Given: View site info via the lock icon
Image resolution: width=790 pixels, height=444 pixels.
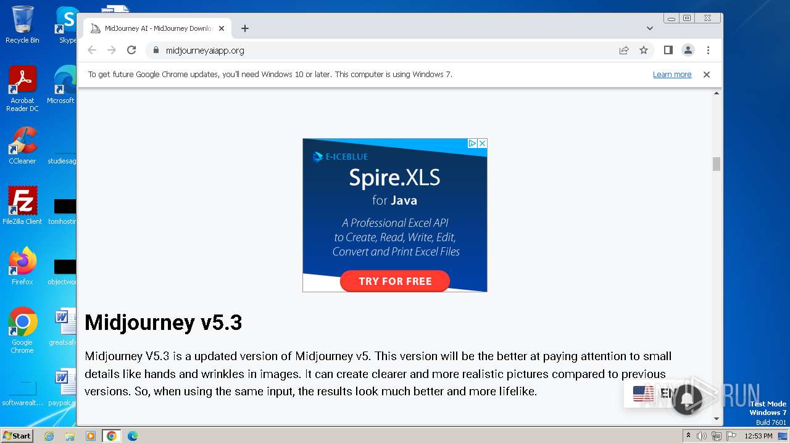Looking at the screenshot, I should (x=156, y=51).
